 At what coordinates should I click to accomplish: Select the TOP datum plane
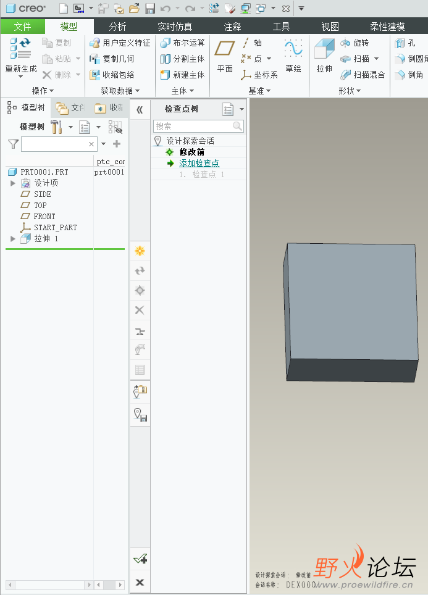[x=40, y=206]
